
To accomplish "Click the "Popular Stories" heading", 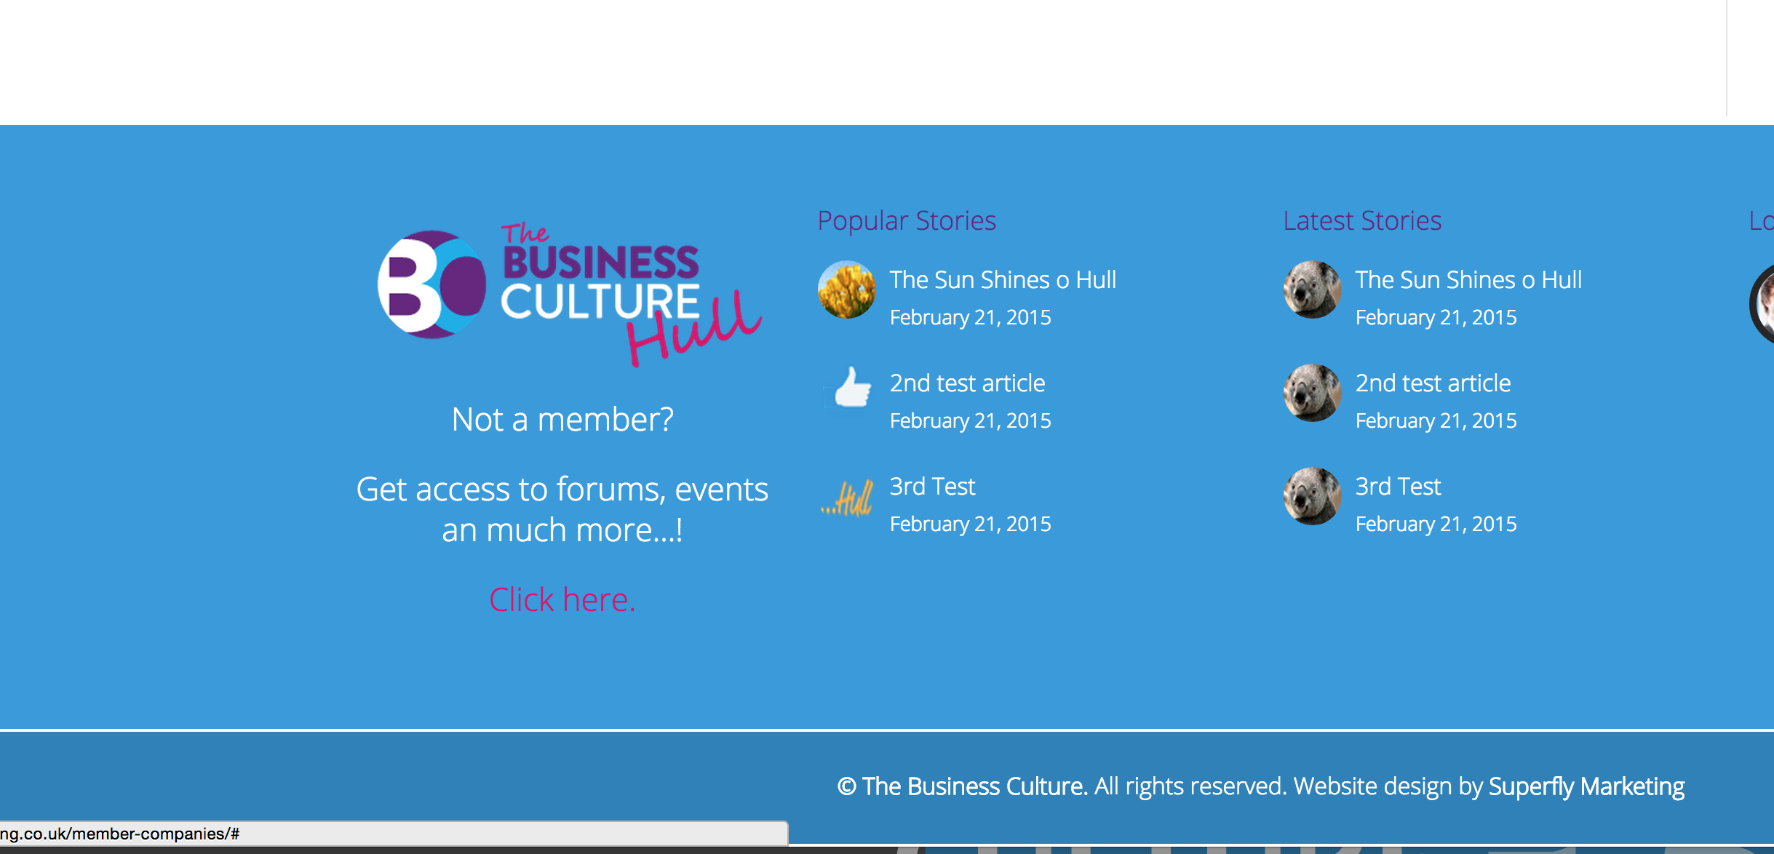I will (x=907, y=220).
